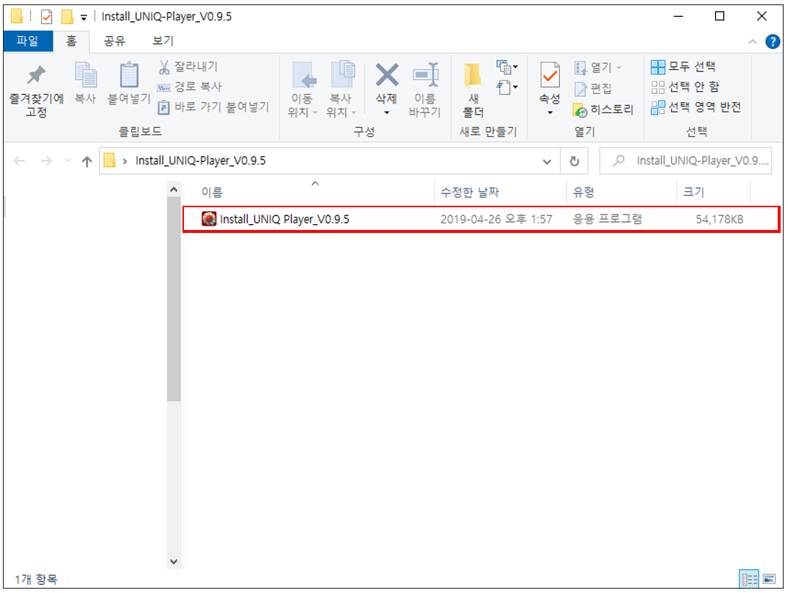This screenshot has width=788, height=593.
Task: Open Quick Access Toolbar customize dropdown
Action: click(x=83, y=18)
